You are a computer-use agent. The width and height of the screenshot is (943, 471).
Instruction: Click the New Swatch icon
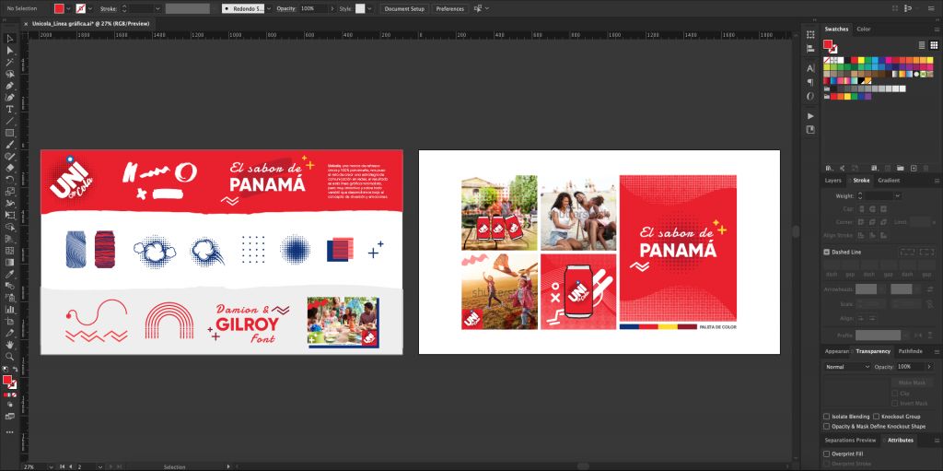pyautogui.click(x=914, y=168)
